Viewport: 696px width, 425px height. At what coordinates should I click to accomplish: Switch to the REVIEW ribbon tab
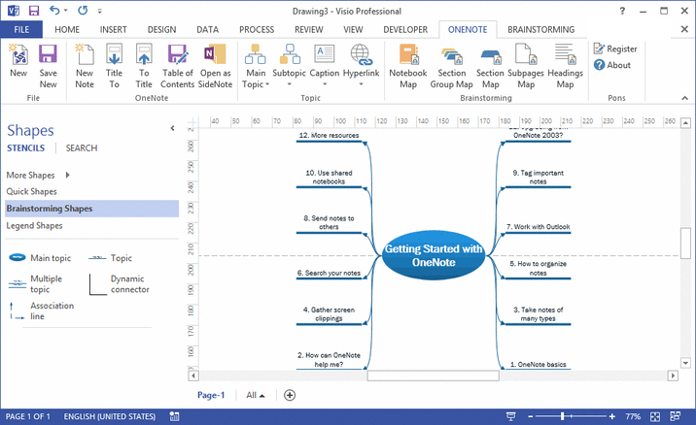[308, 30]
